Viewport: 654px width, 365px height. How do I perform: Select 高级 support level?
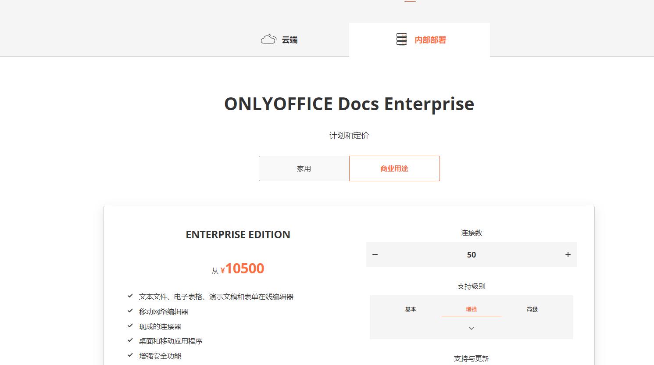[532, 309]
